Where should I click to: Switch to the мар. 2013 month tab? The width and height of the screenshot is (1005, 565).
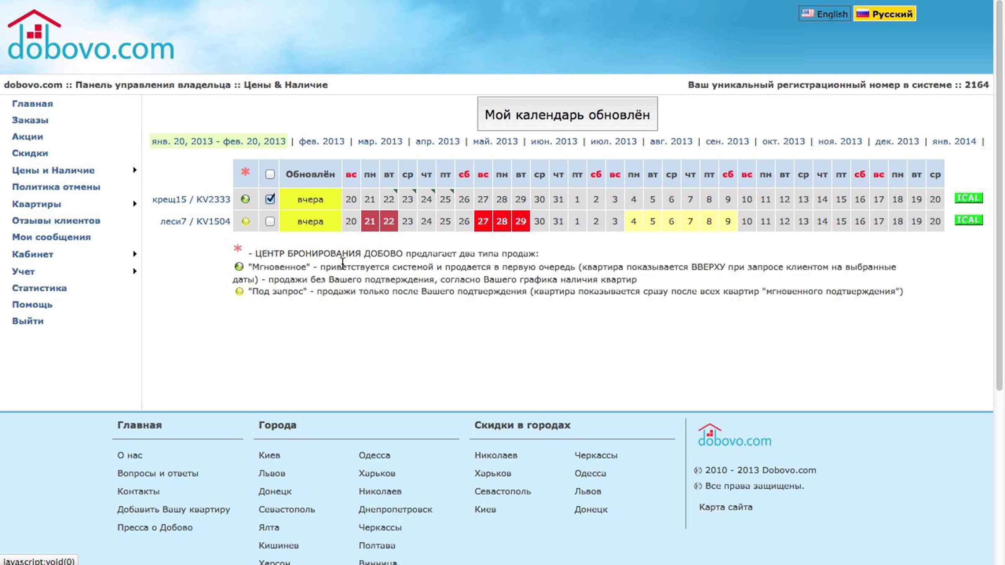coord(380,141)
